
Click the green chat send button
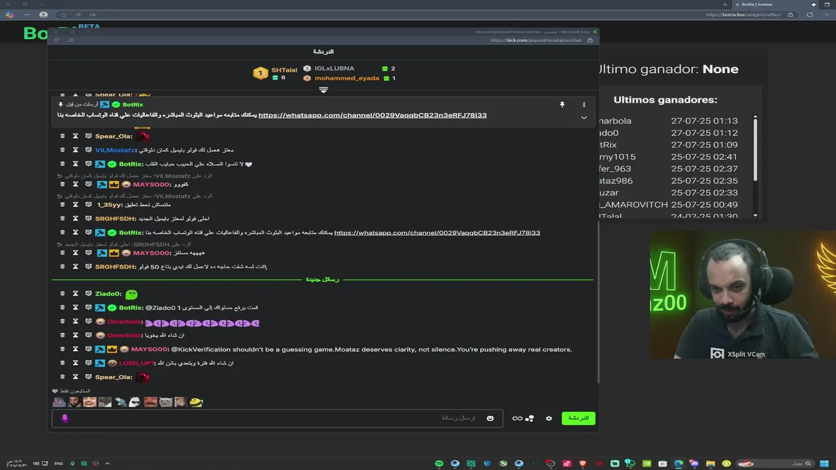(579, 418)
